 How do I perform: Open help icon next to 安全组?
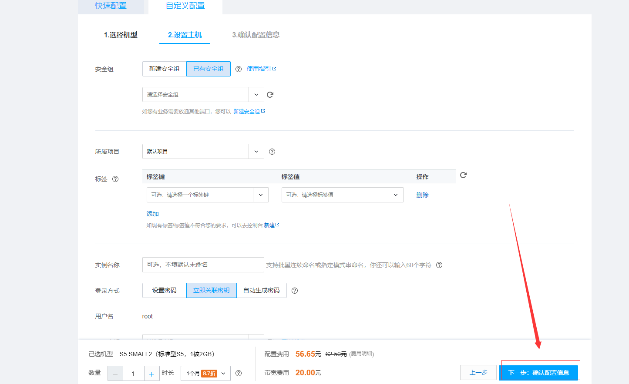(239, 68)
